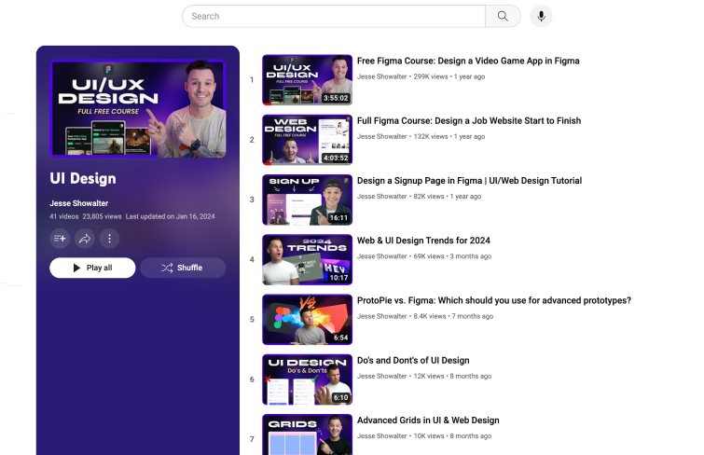Play the ProtoPie vs. Figma thumbnail
Screen dimensions: 704x455
click(x=307, y=320)
